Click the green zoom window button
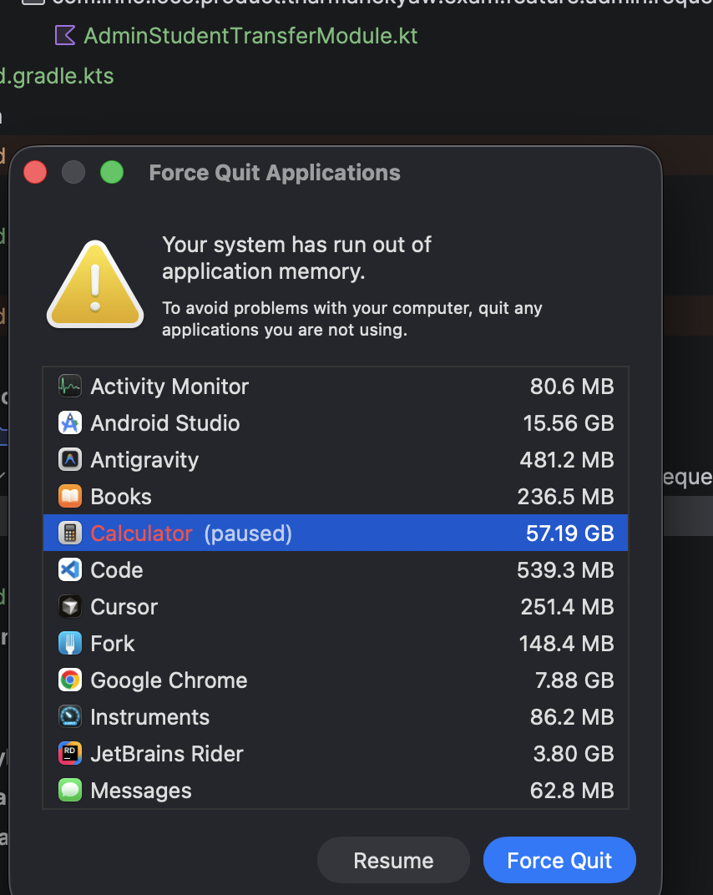Screen dimensions: 713x895 [x=112, y=172]
